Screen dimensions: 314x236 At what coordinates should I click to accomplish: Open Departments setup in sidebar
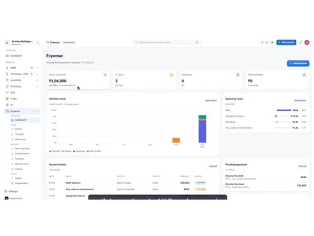pos(21,183)
